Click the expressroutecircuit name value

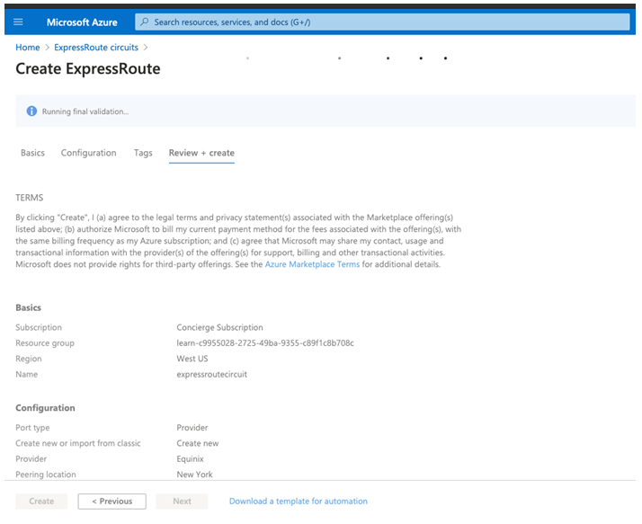click(x=211, y=374)
